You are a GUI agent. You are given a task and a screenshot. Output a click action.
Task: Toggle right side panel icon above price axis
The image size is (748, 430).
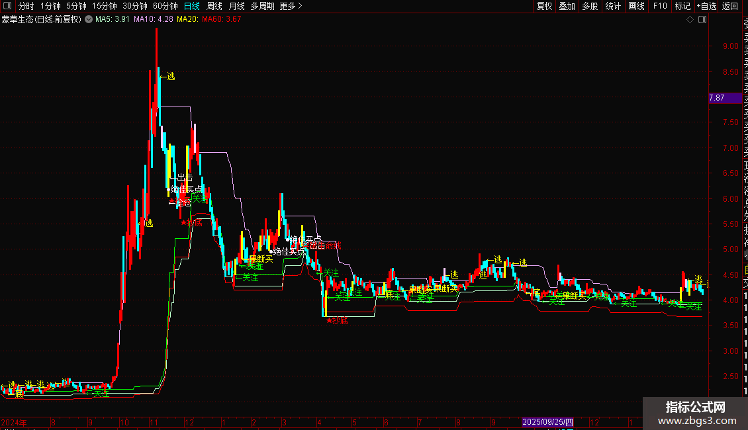pos(702,20)
